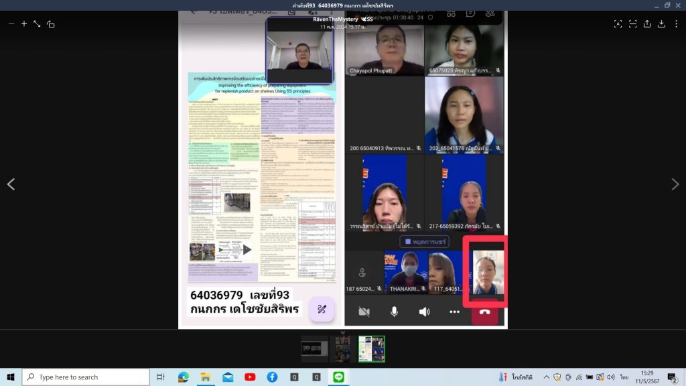
Task: Open Task View from the taskbar
Action: (x=161, y=377)
